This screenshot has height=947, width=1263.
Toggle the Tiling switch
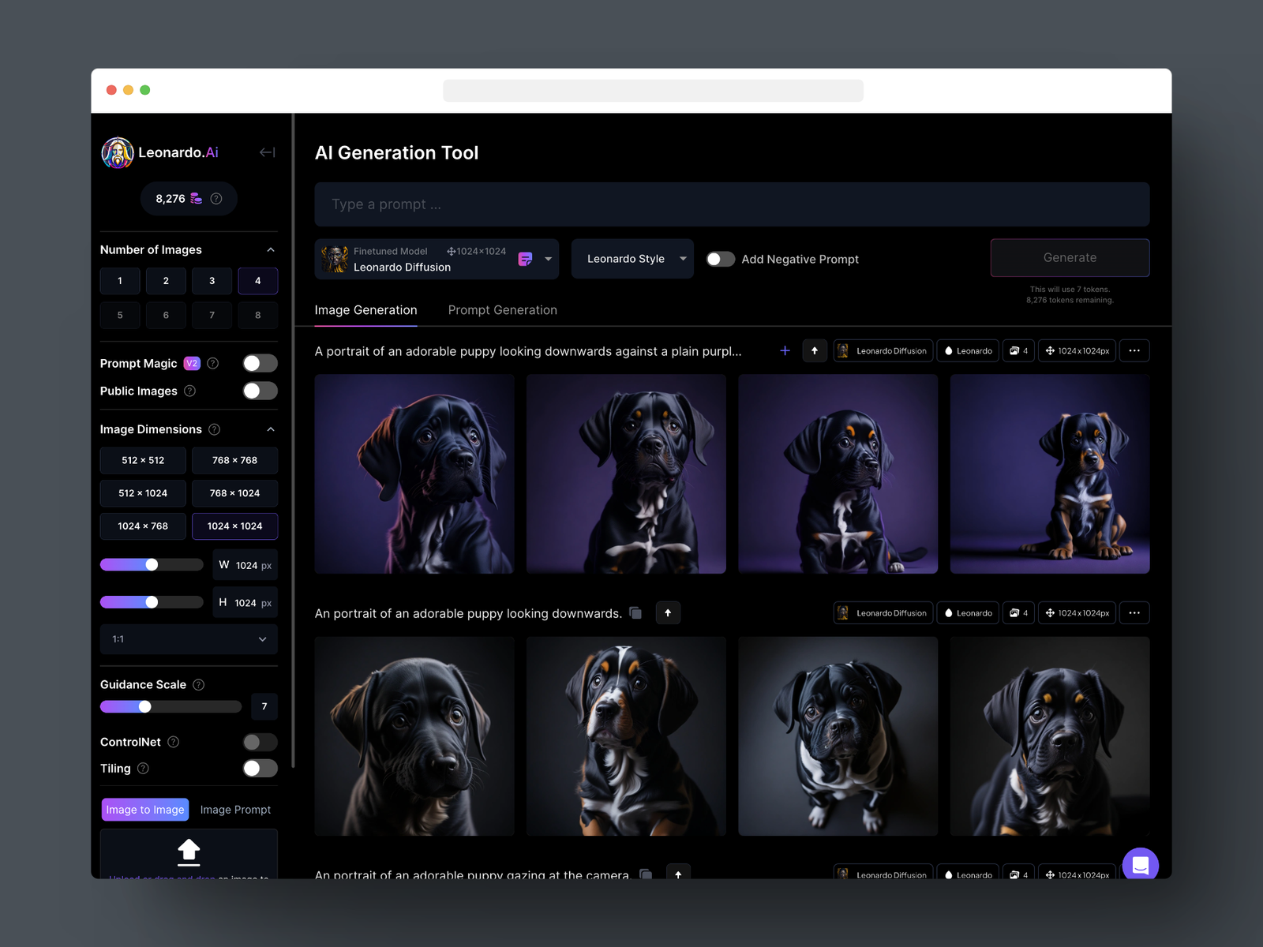[260, 769]
